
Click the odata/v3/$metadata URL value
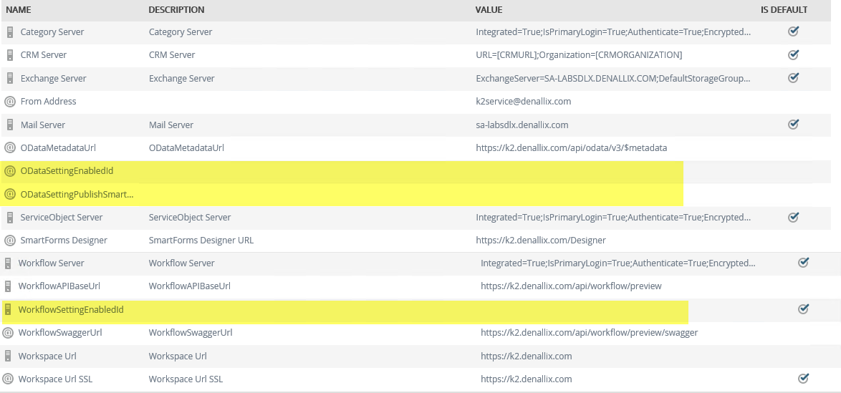(x=571, y=147)
